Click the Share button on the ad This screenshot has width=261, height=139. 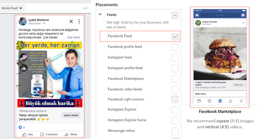[x=71, y=134]
